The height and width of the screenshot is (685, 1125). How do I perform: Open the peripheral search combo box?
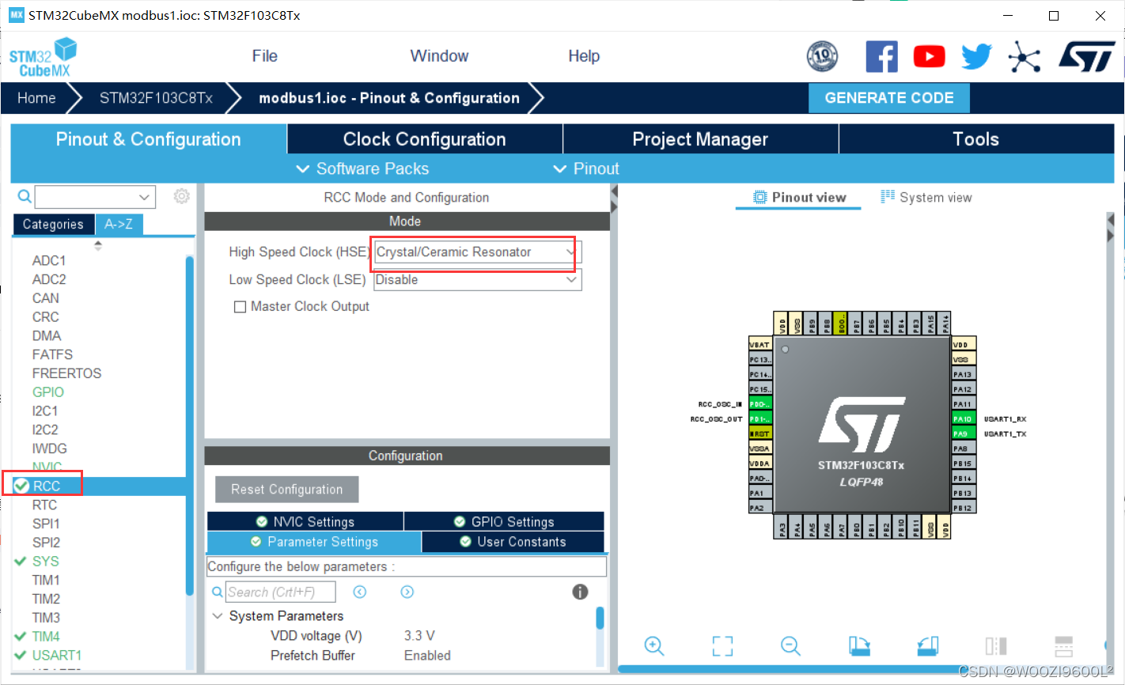(95, 197)
